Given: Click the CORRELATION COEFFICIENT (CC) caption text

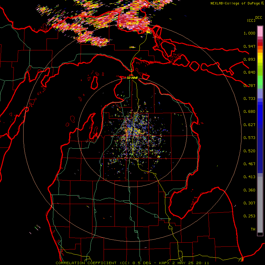Looking at the screenshot, I should coord(93,263).
